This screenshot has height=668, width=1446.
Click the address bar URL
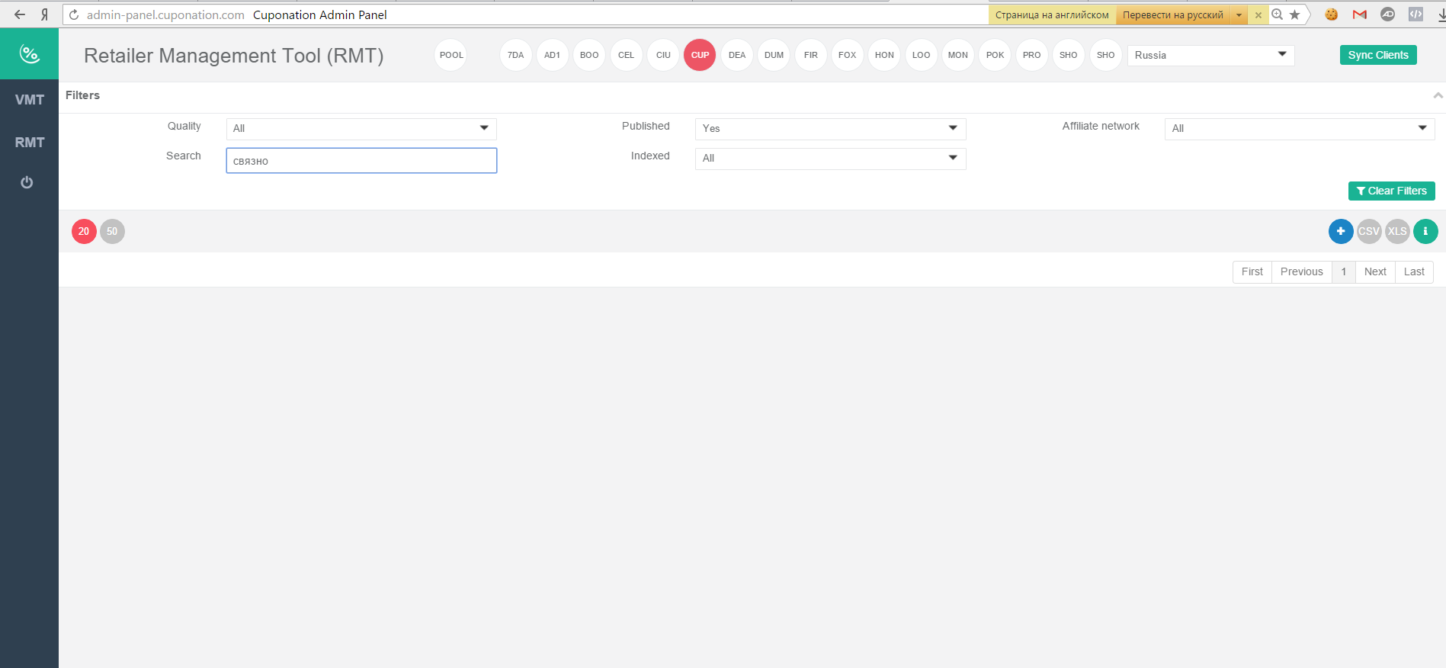pos(165,14)
